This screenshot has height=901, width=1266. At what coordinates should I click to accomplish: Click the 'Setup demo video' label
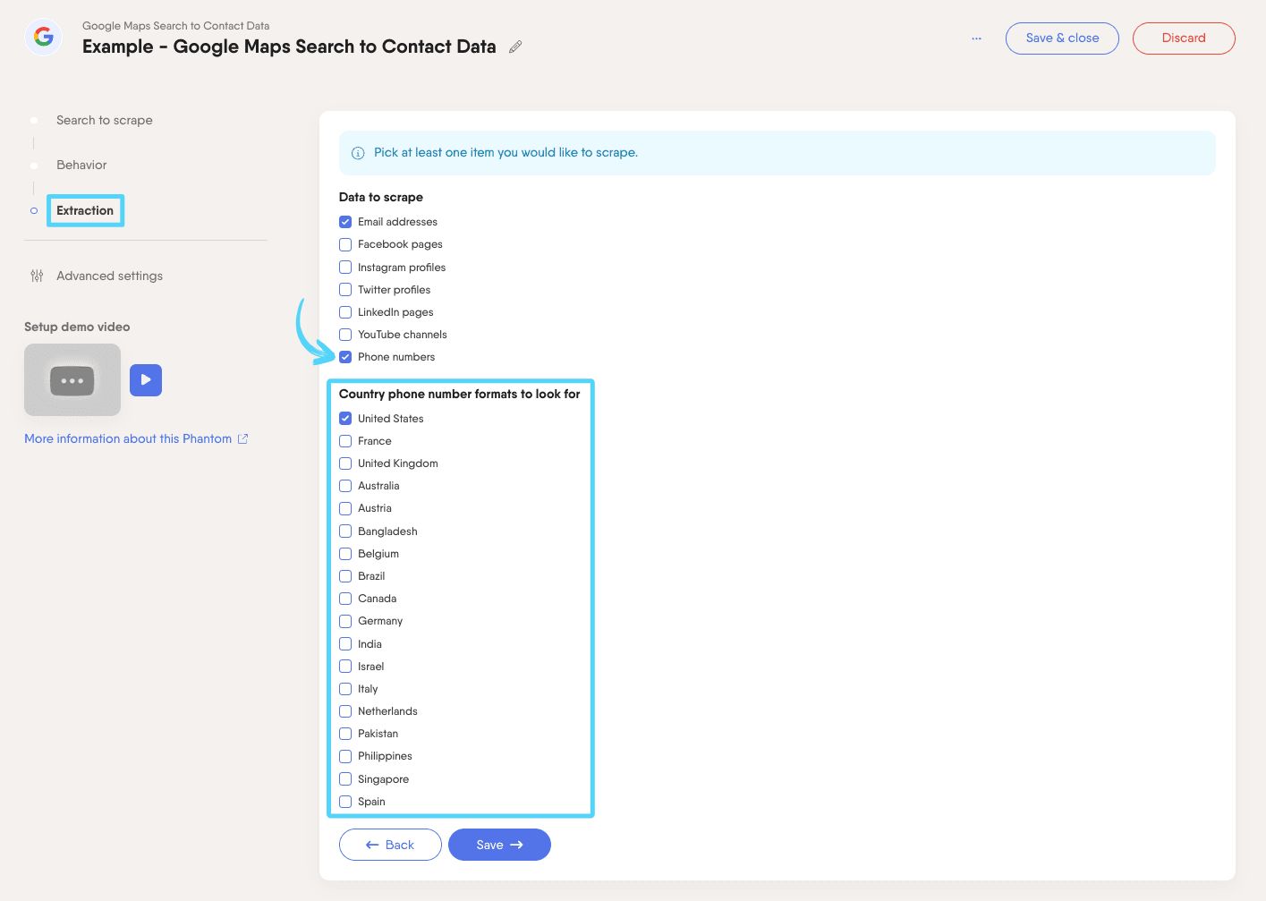[x=77, y=327]
